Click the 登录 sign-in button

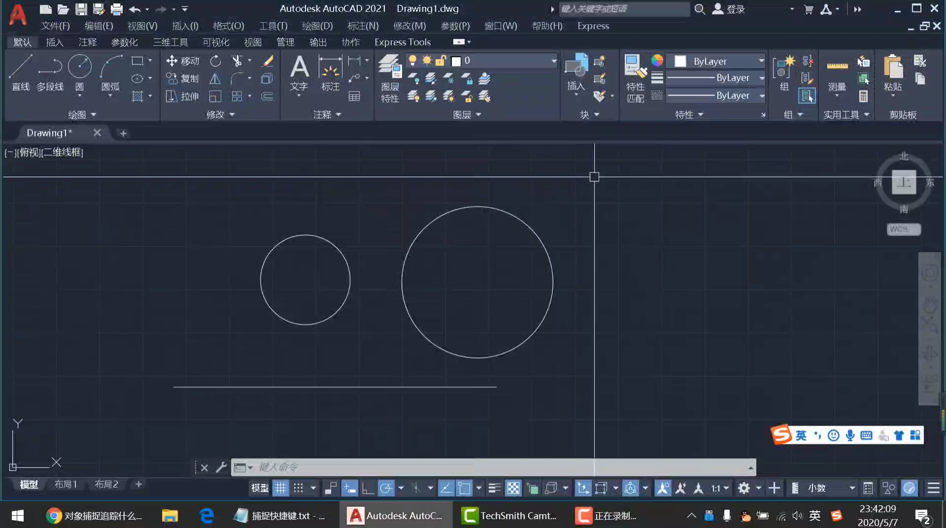pyautogui.click(x=729, y=9)
